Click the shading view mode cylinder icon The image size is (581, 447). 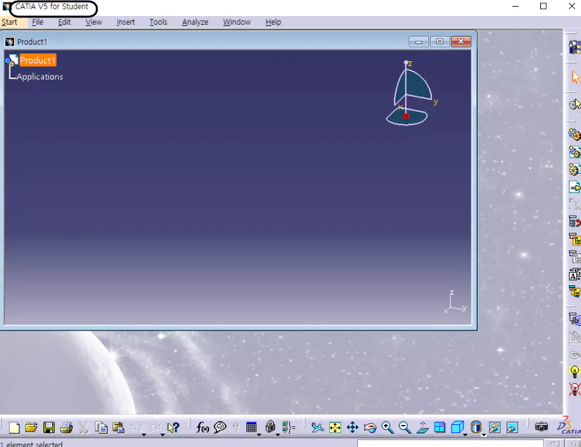coord(476,427)
